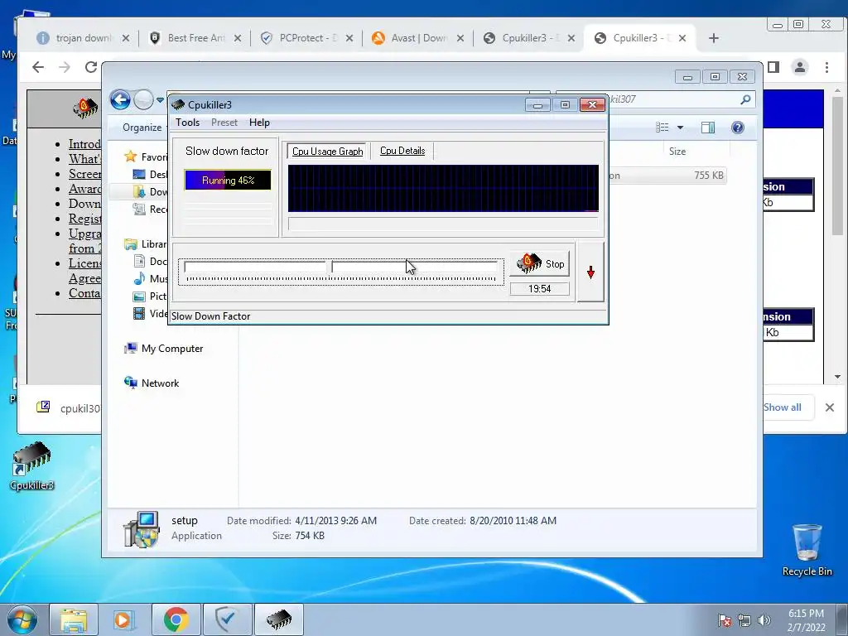The height and width of the screenshot is (636, 848).
Task: Open the Recycle Bin desktop icon
Action: coord(807,550)
